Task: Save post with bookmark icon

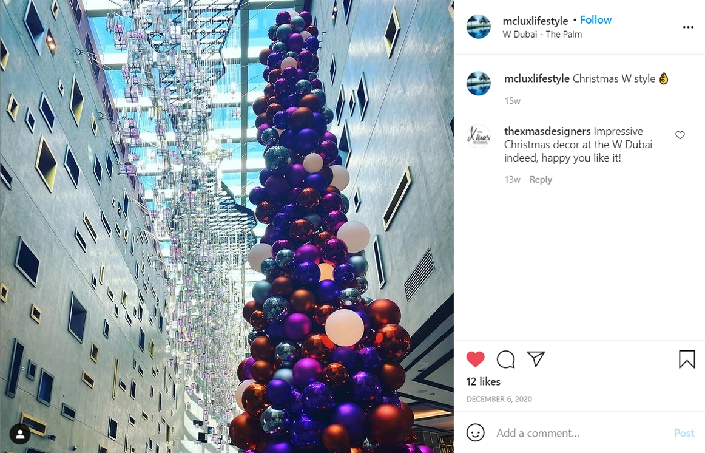Action: pyautogui.click(x=687, y=359)
